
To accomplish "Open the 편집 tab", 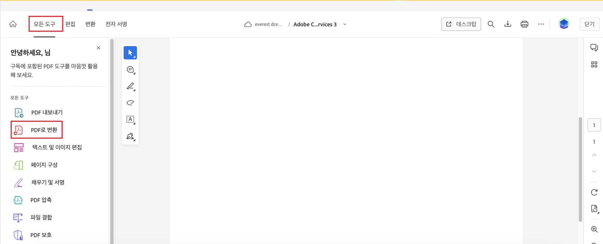I will 70,24.
